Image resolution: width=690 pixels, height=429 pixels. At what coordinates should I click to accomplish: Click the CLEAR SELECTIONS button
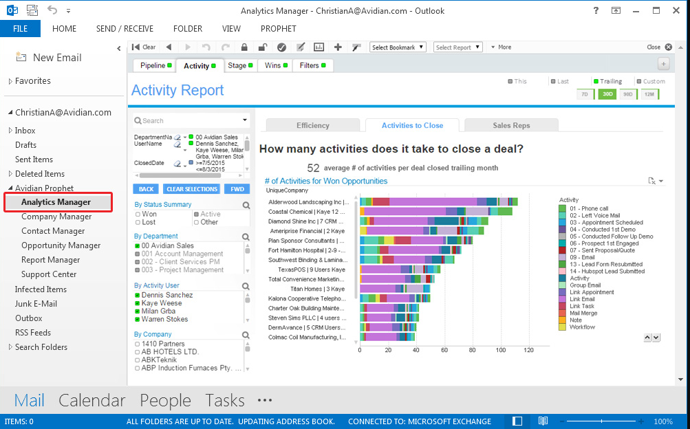pyautogui.click(x=192, y=189)
